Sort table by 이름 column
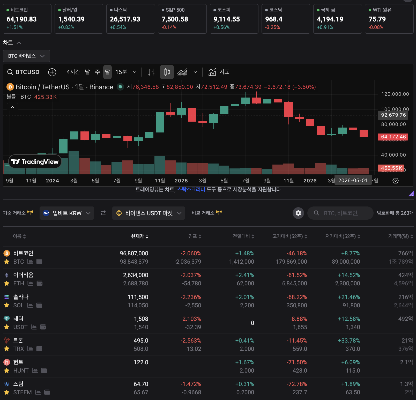The image size is (416, 400). click(x=19, y=236)
